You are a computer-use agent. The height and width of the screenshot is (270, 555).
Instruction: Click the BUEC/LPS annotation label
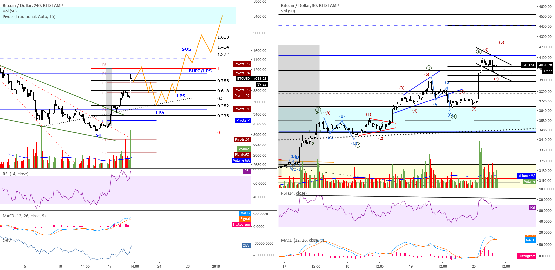pos(200,71)
